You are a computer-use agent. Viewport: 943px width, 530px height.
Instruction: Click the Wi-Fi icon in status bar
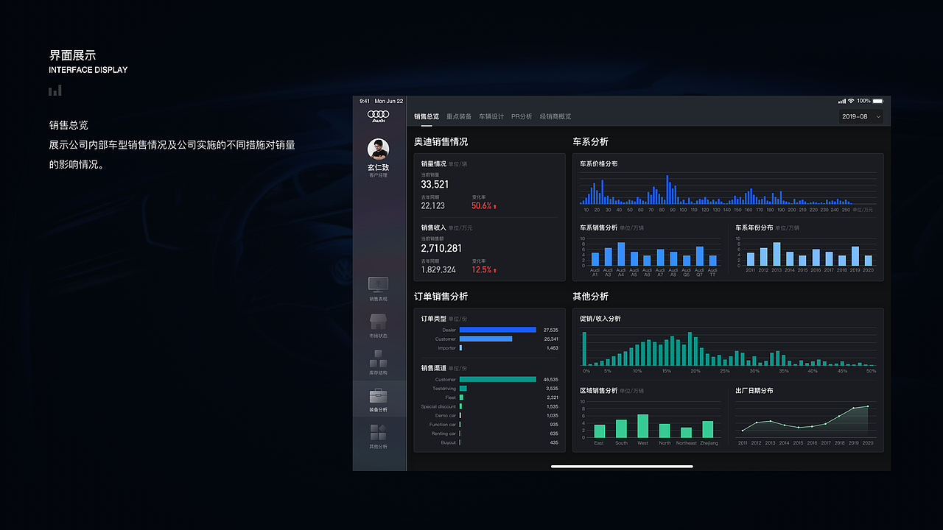coord(851,101)
